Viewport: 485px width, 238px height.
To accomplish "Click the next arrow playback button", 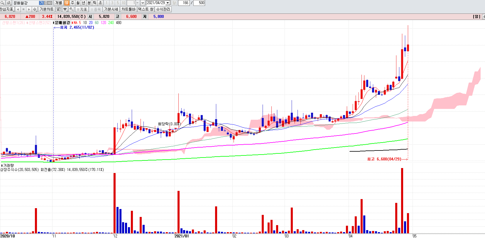I will (29, 9).
